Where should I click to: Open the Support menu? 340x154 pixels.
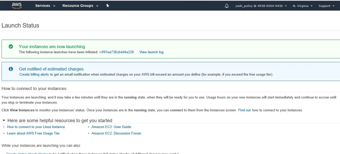326,6
